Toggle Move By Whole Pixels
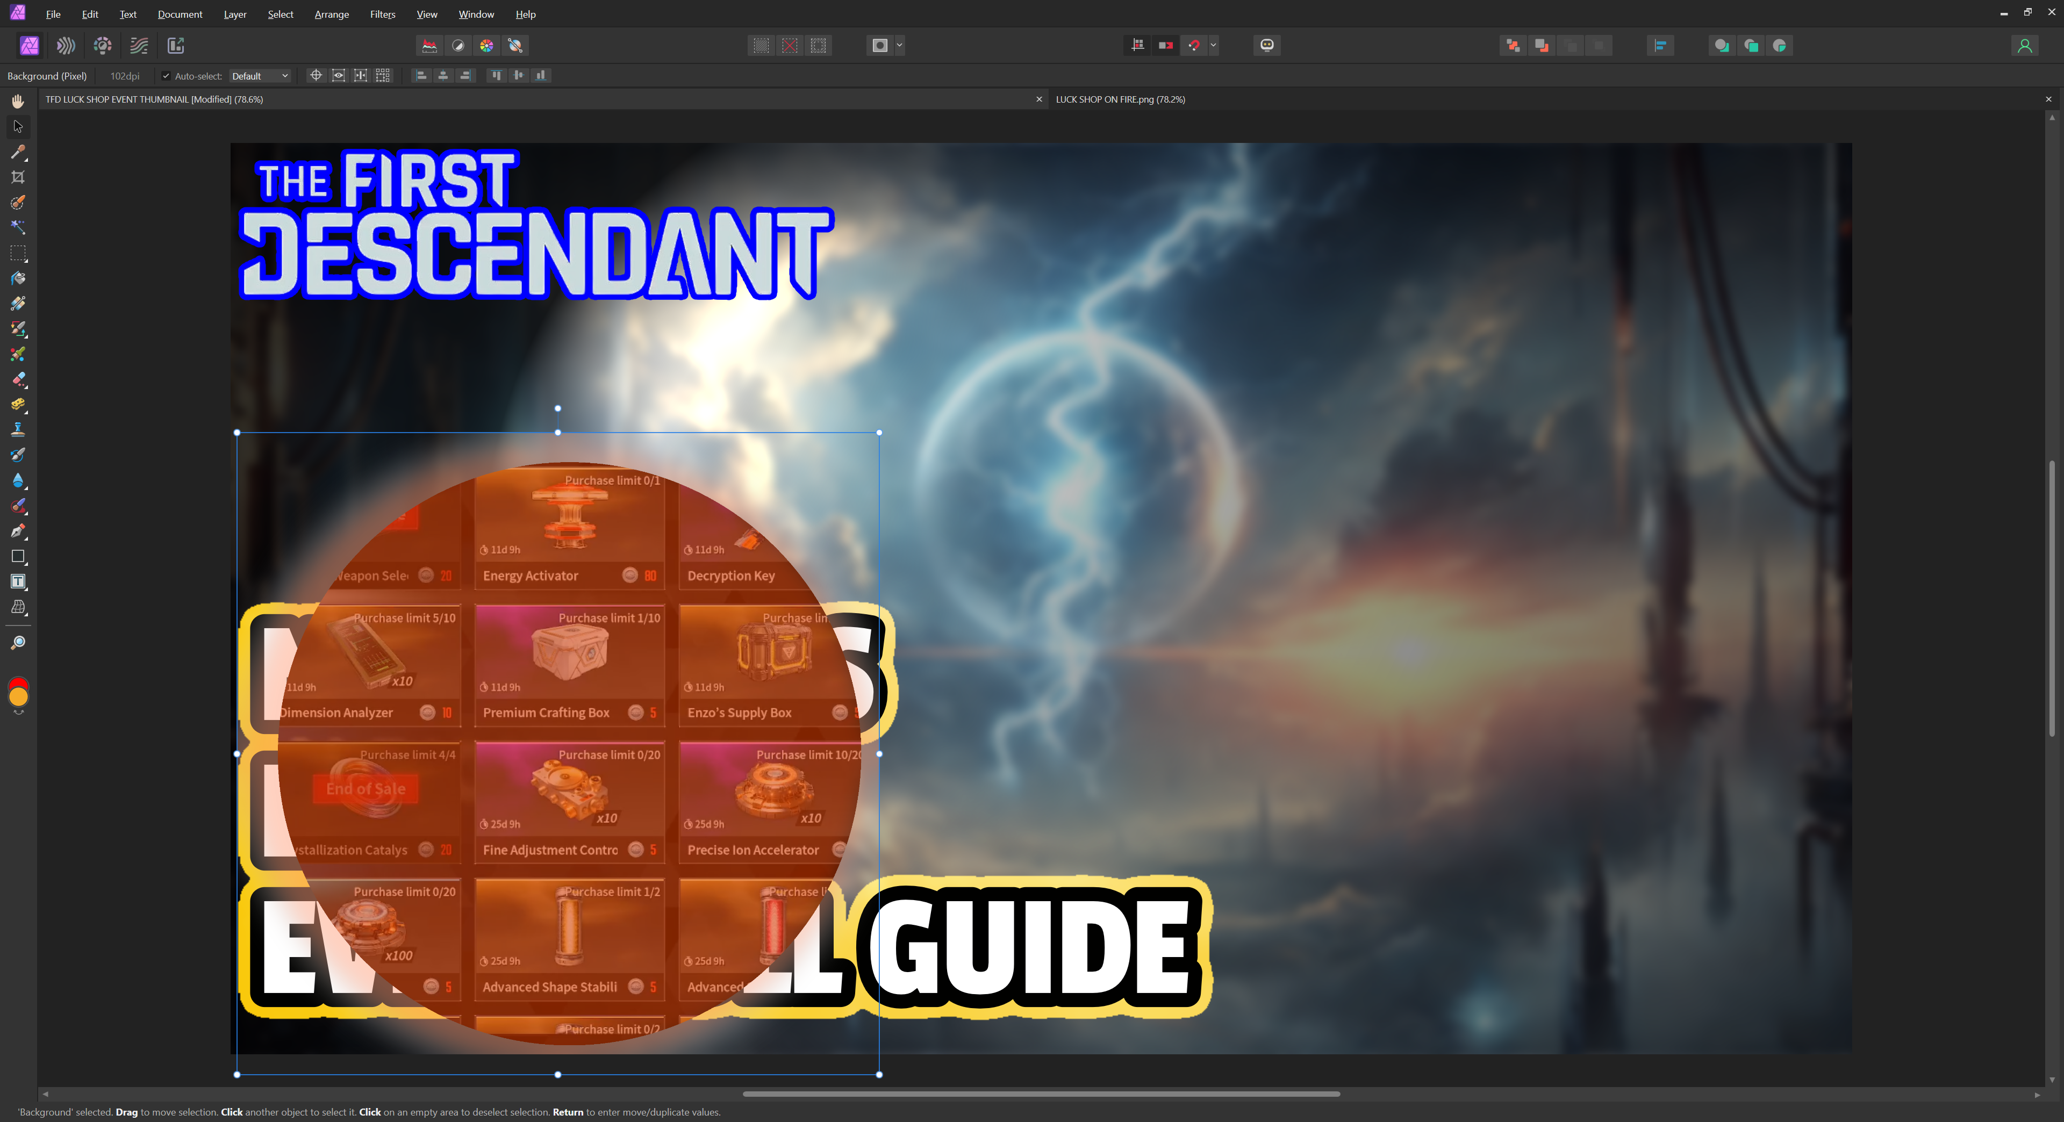2064x1122 pixels. 1166,46
